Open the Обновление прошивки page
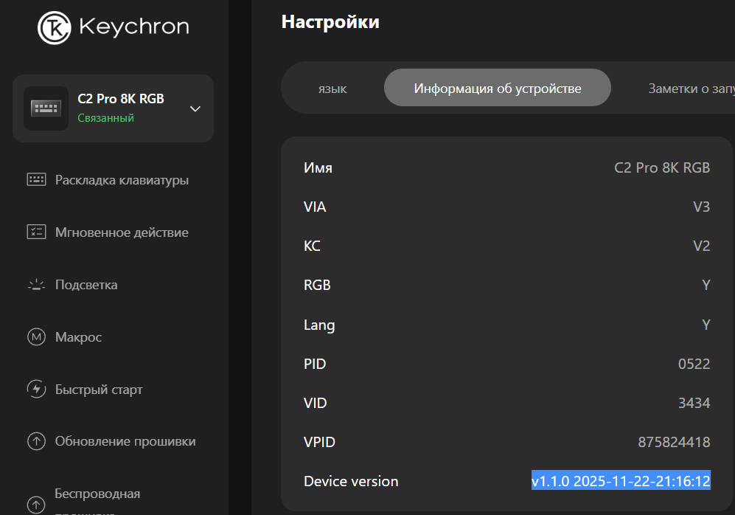Screen dimensions: 735x515 point(125,442)
